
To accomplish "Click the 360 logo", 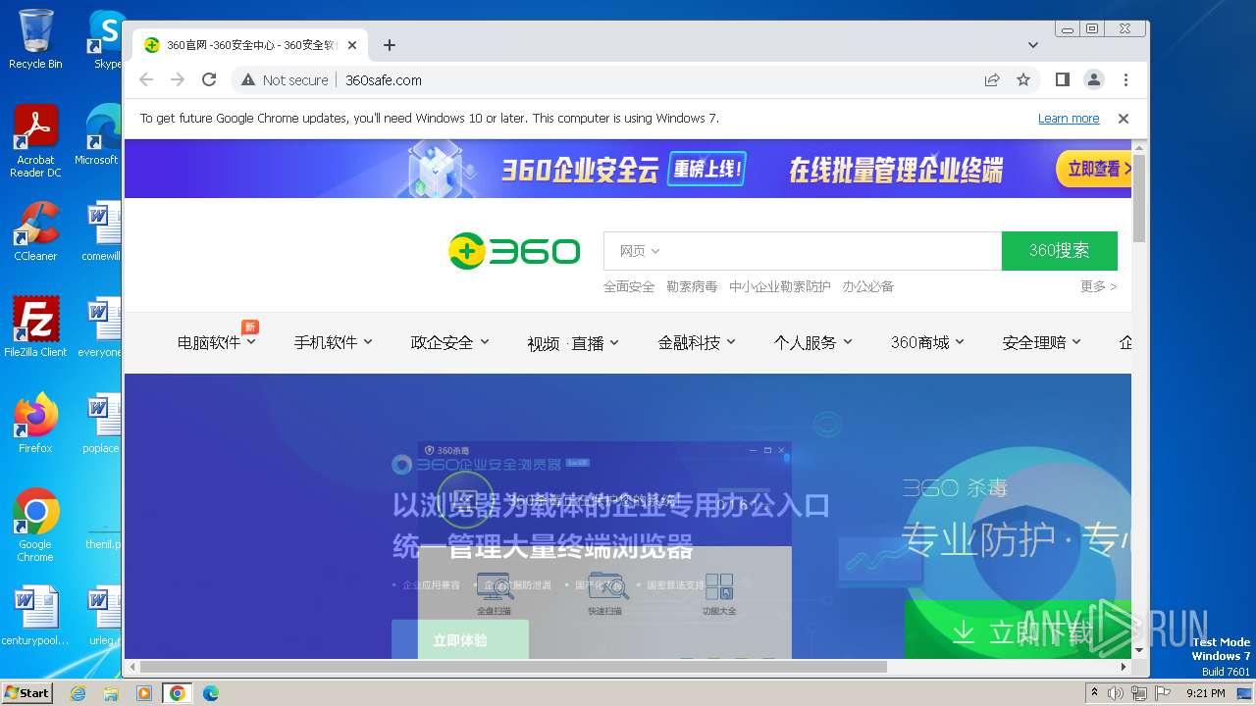I will point(514,251).
